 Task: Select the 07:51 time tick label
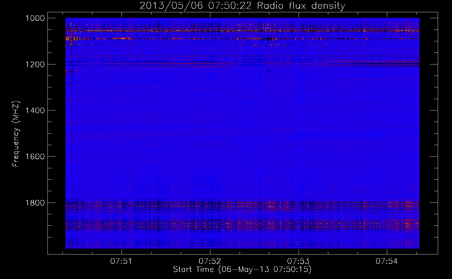(121, 261)
